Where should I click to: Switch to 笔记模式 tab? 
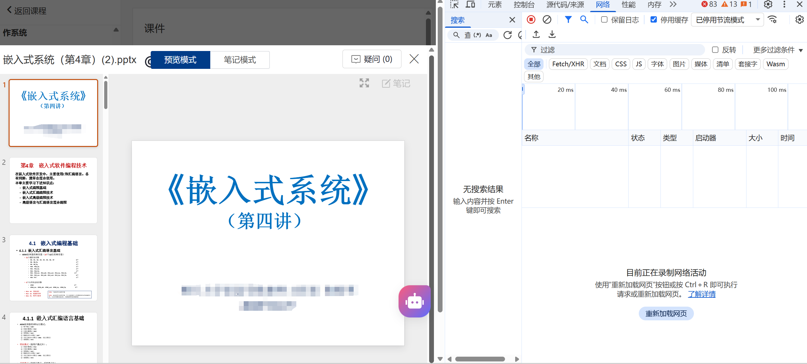click(240, 60)
